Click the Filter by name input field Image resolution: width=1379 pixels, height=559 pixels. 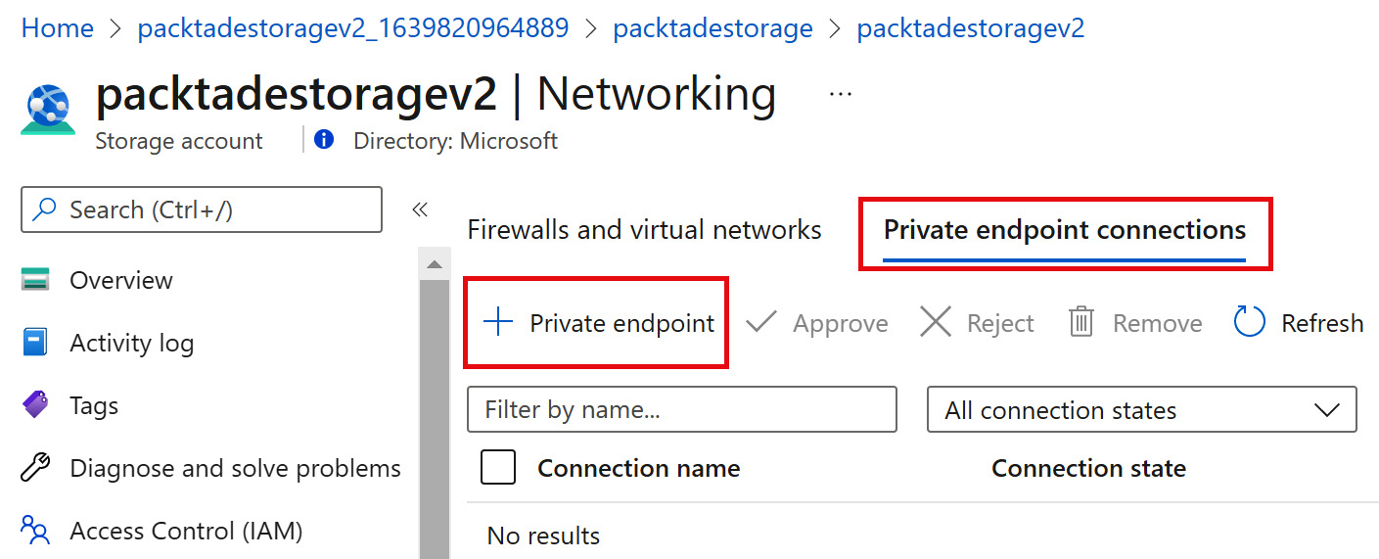[682, 410]
